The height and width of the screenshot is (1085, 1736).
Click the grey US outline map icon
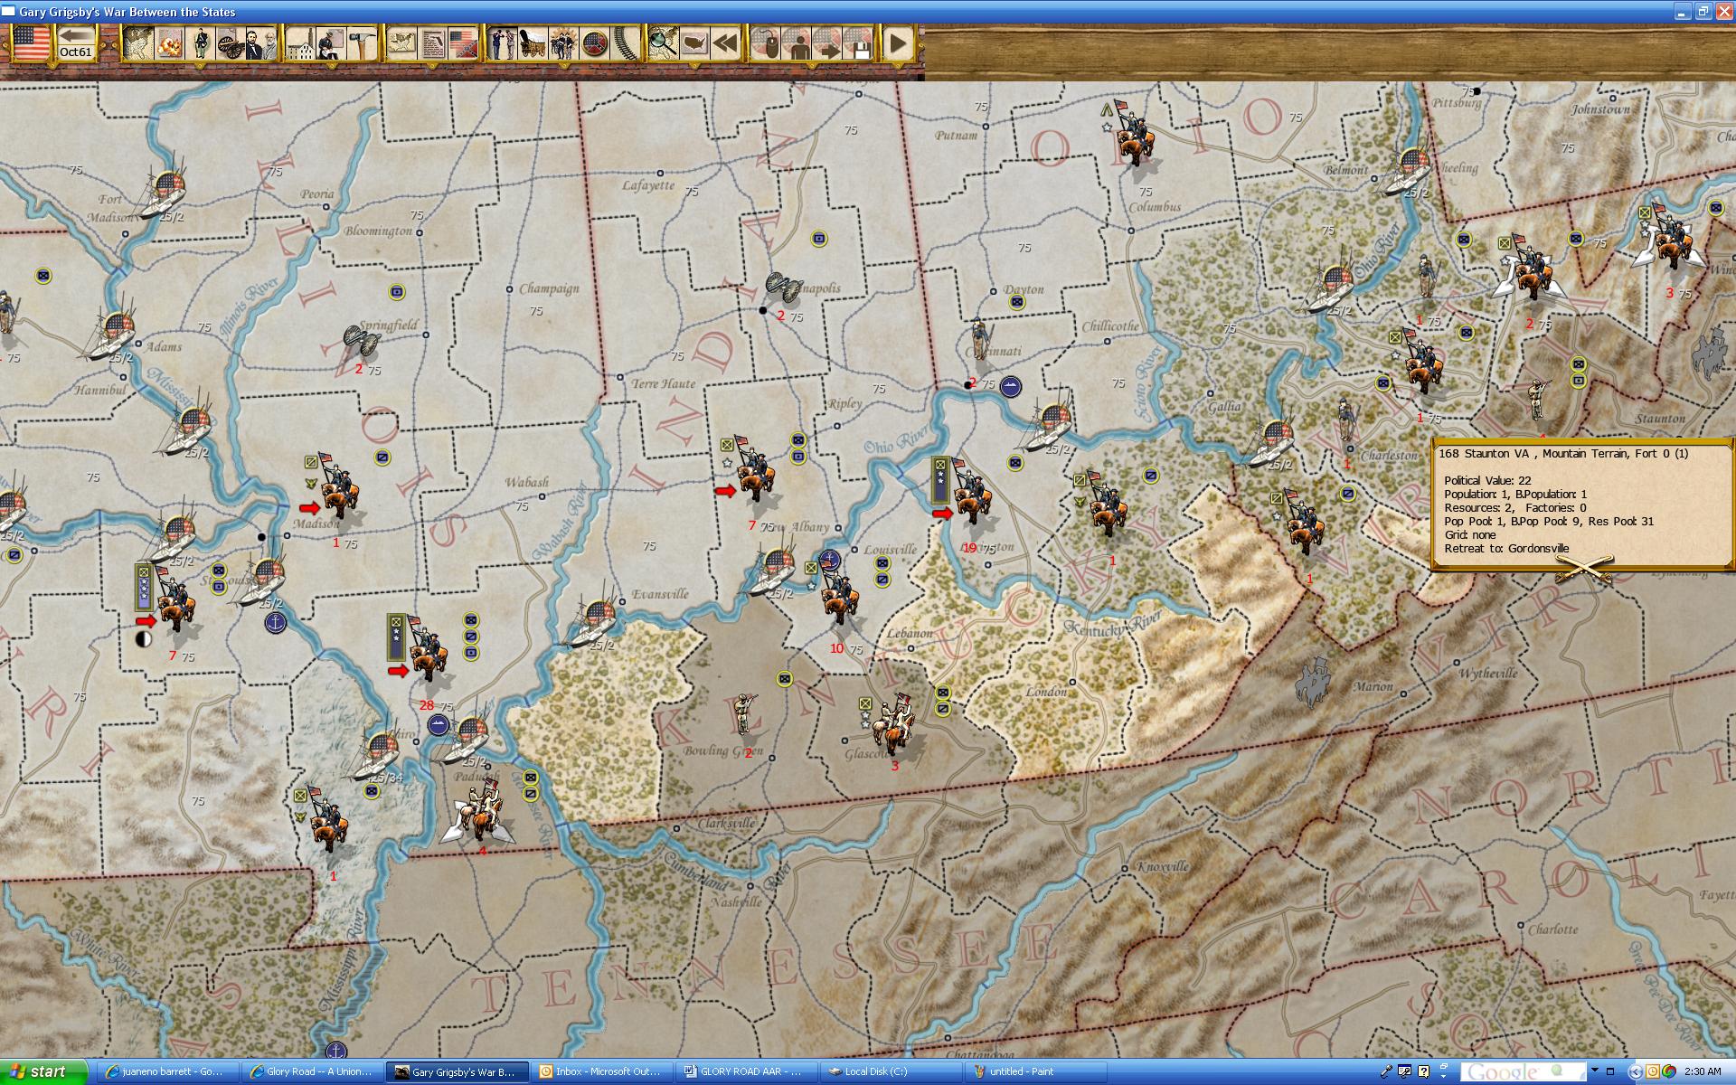coord(694,42)
